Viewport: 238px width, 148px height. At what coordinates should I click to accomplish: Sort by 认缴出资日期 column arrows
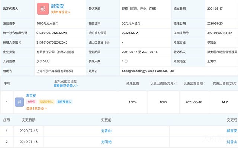click(x=204, y=84)
